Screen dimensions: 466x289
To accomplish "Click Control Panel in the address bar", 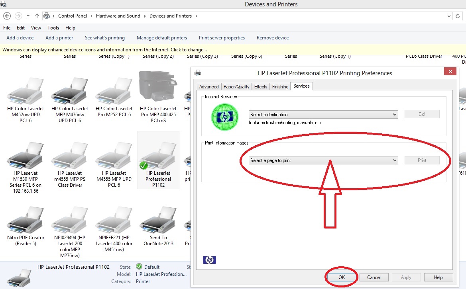I will [73, 16].
